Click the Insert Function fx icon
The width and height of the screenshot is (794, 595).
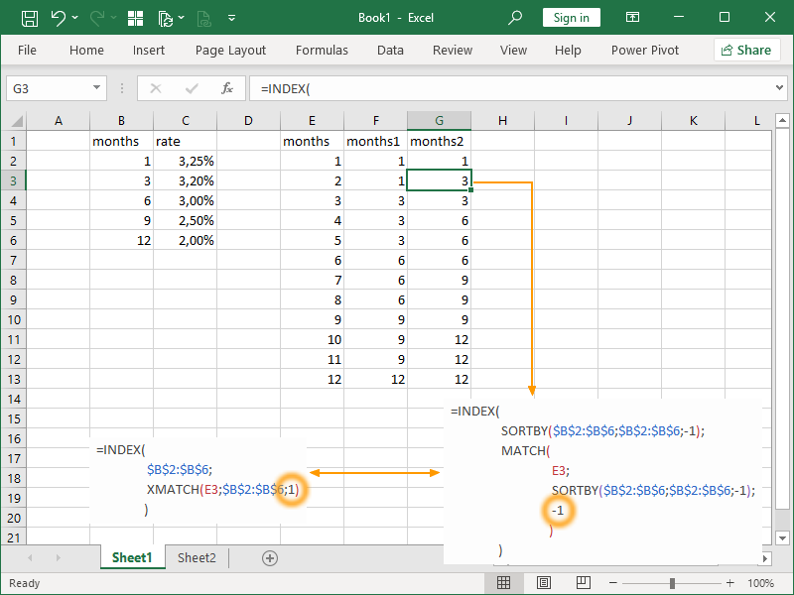(226, 88)
